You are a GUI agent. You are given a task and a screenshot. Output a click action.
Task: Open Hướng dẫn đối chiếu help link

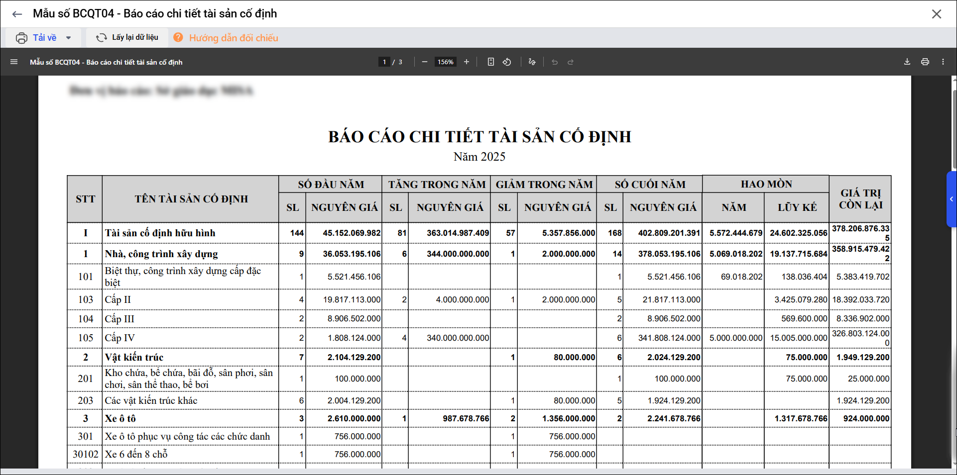click(234, 38)
